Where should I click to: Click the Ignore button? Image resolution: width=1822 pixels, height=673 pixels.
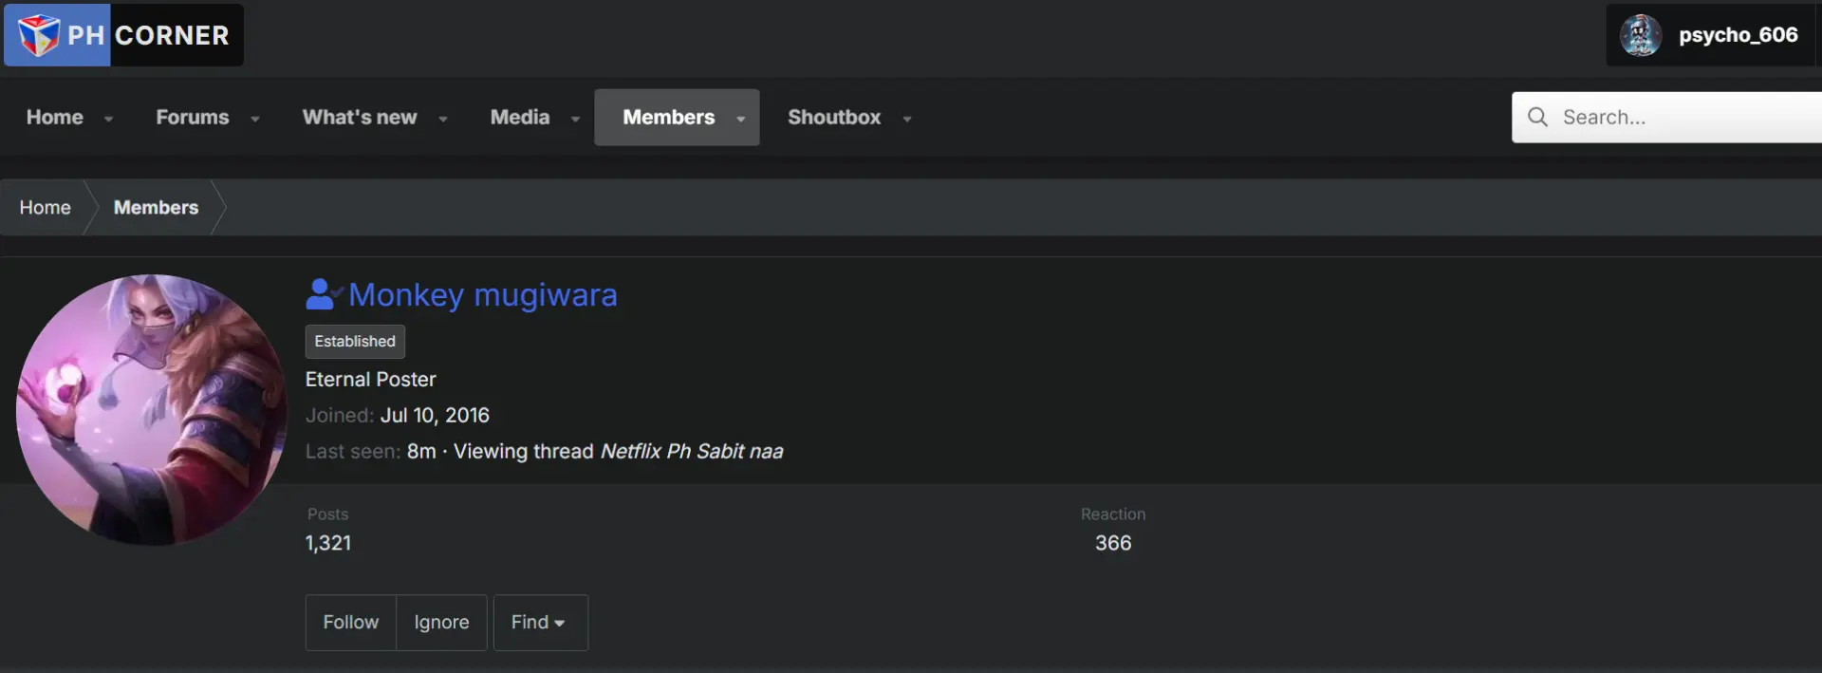tap(441, 623)
